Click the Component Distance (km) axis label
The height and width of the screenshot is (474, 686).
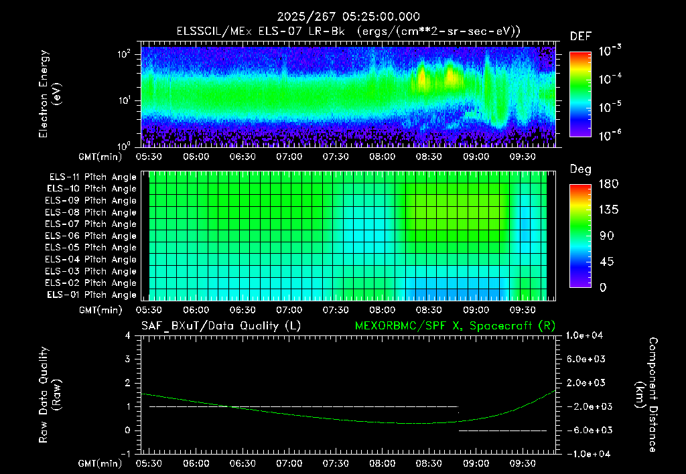coord(646,395)
